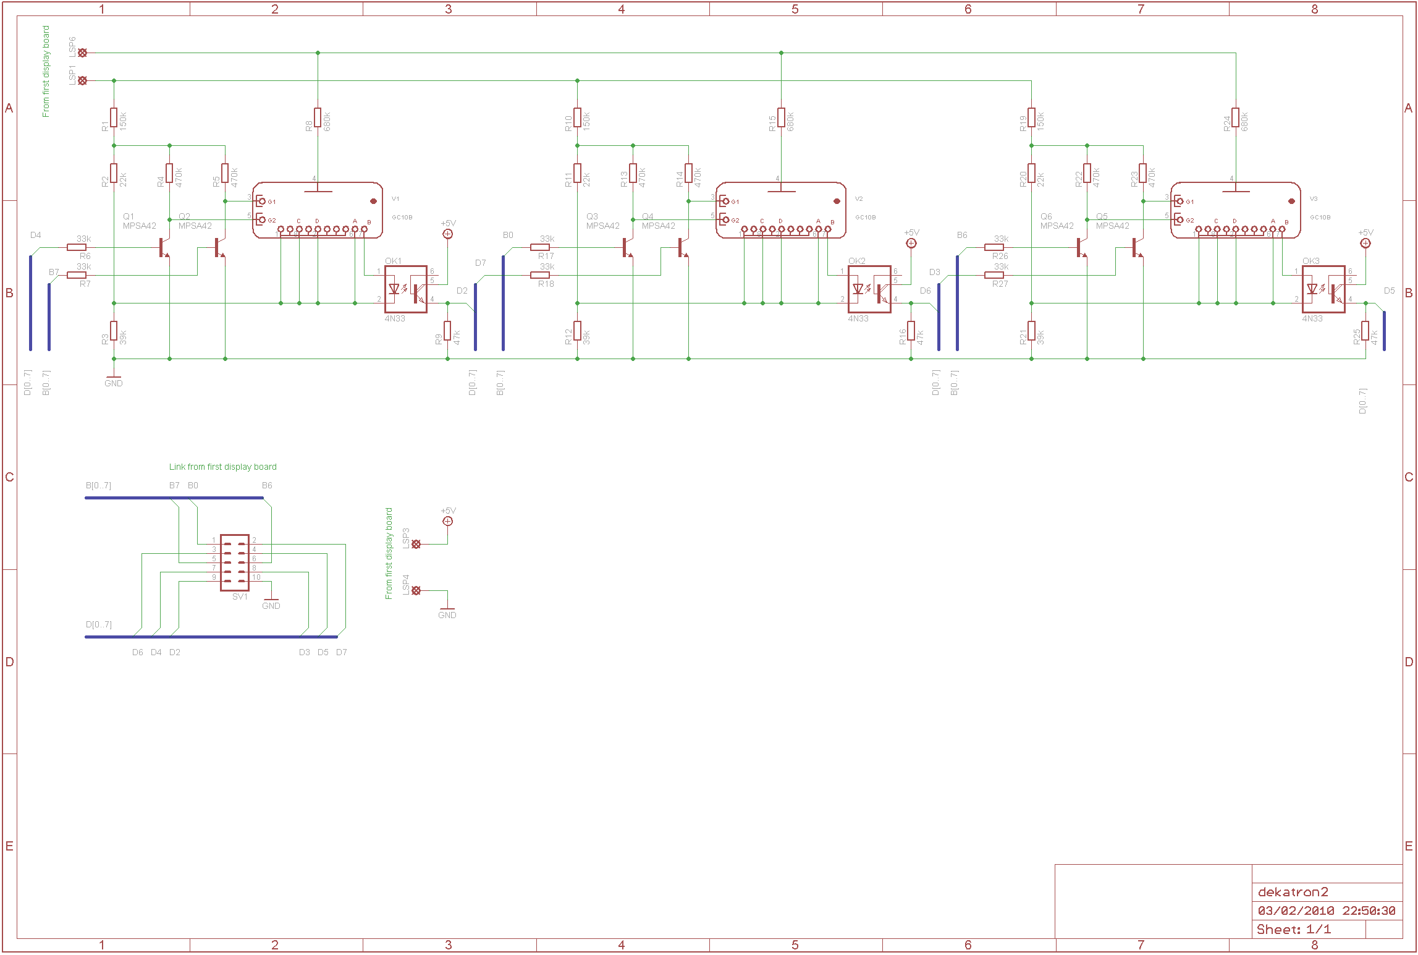Click the OK3 optocoupler symbol
The height and width of the screenshot is (955, 1418).
tap(1323, 289)
